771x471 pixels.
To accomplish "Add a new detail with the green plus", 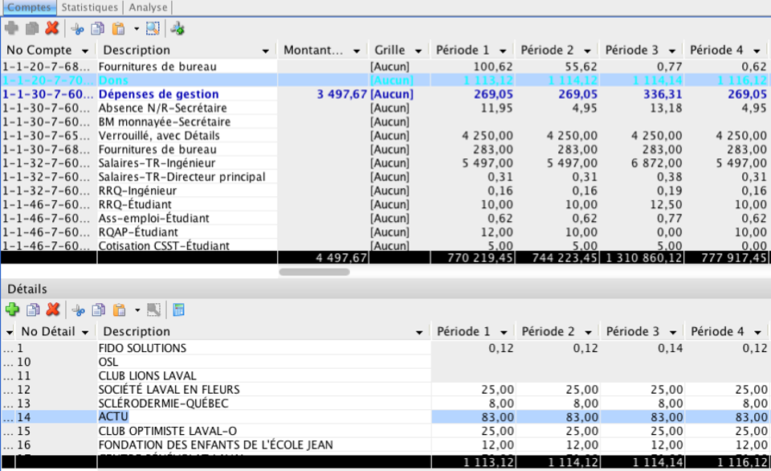I will point(12,309).
